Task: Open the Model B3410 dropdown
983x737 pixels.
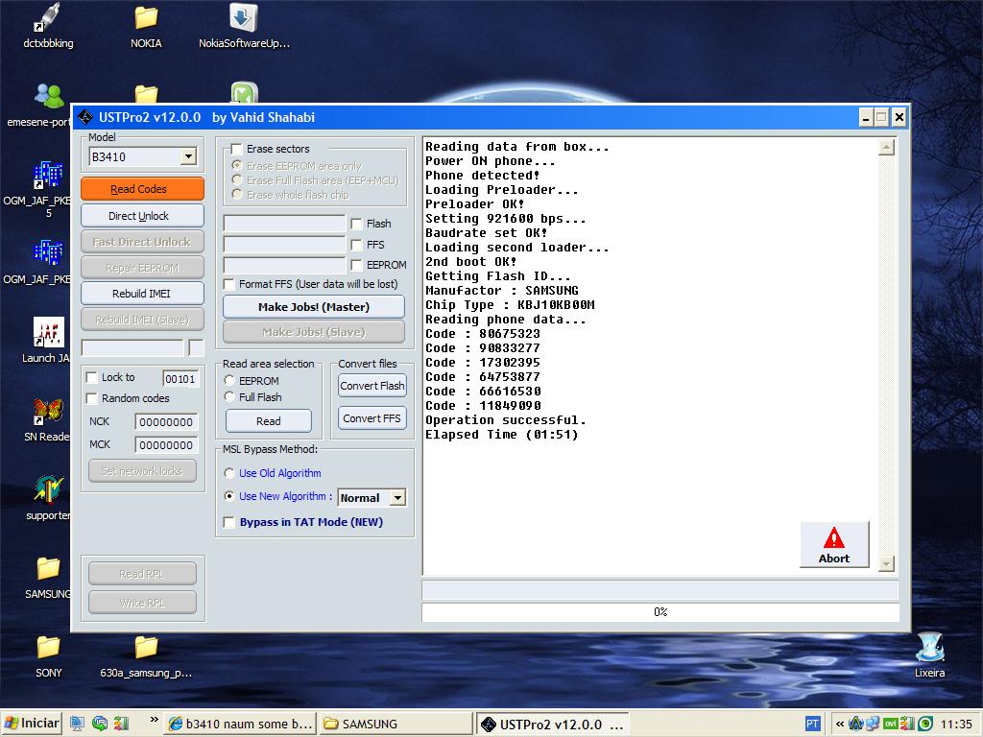Action: [x=189, y=156]
